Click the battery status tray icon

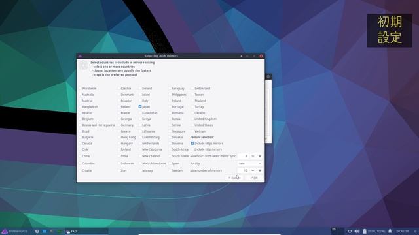(x=364, y=231)
